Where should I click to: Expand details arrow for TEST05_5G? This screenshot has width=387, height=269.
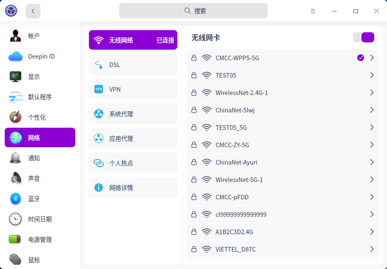[372, 127]
